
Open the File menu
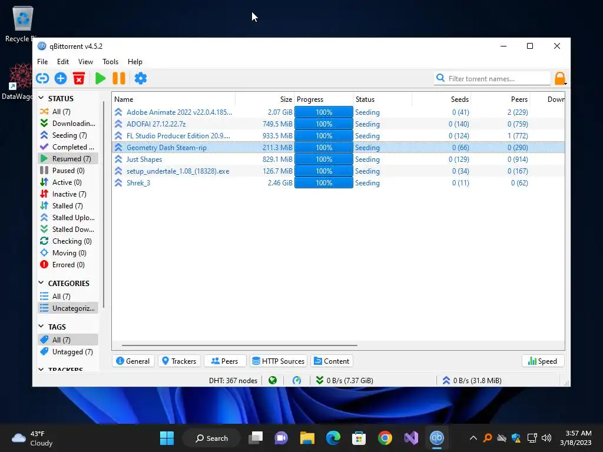tap(42, 61)
